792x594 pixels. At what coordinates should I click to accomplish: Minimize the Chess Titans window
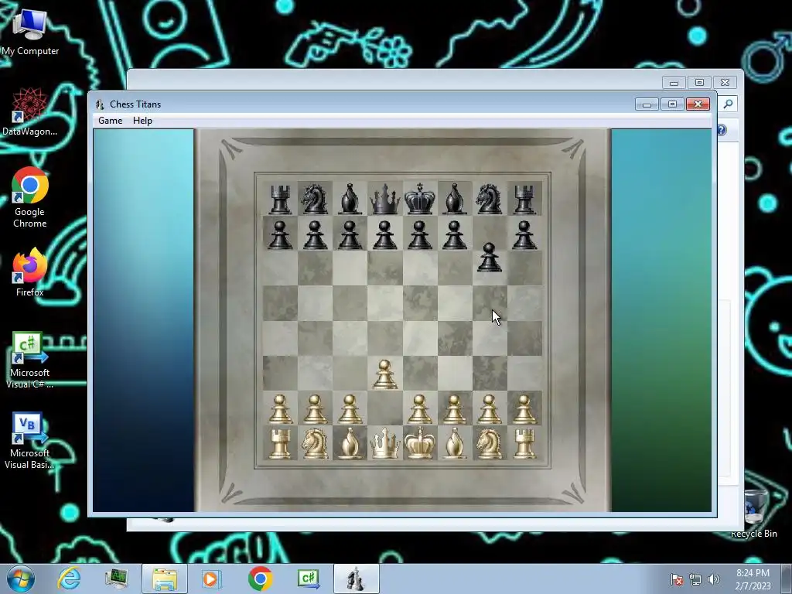[x=647, y=104]
